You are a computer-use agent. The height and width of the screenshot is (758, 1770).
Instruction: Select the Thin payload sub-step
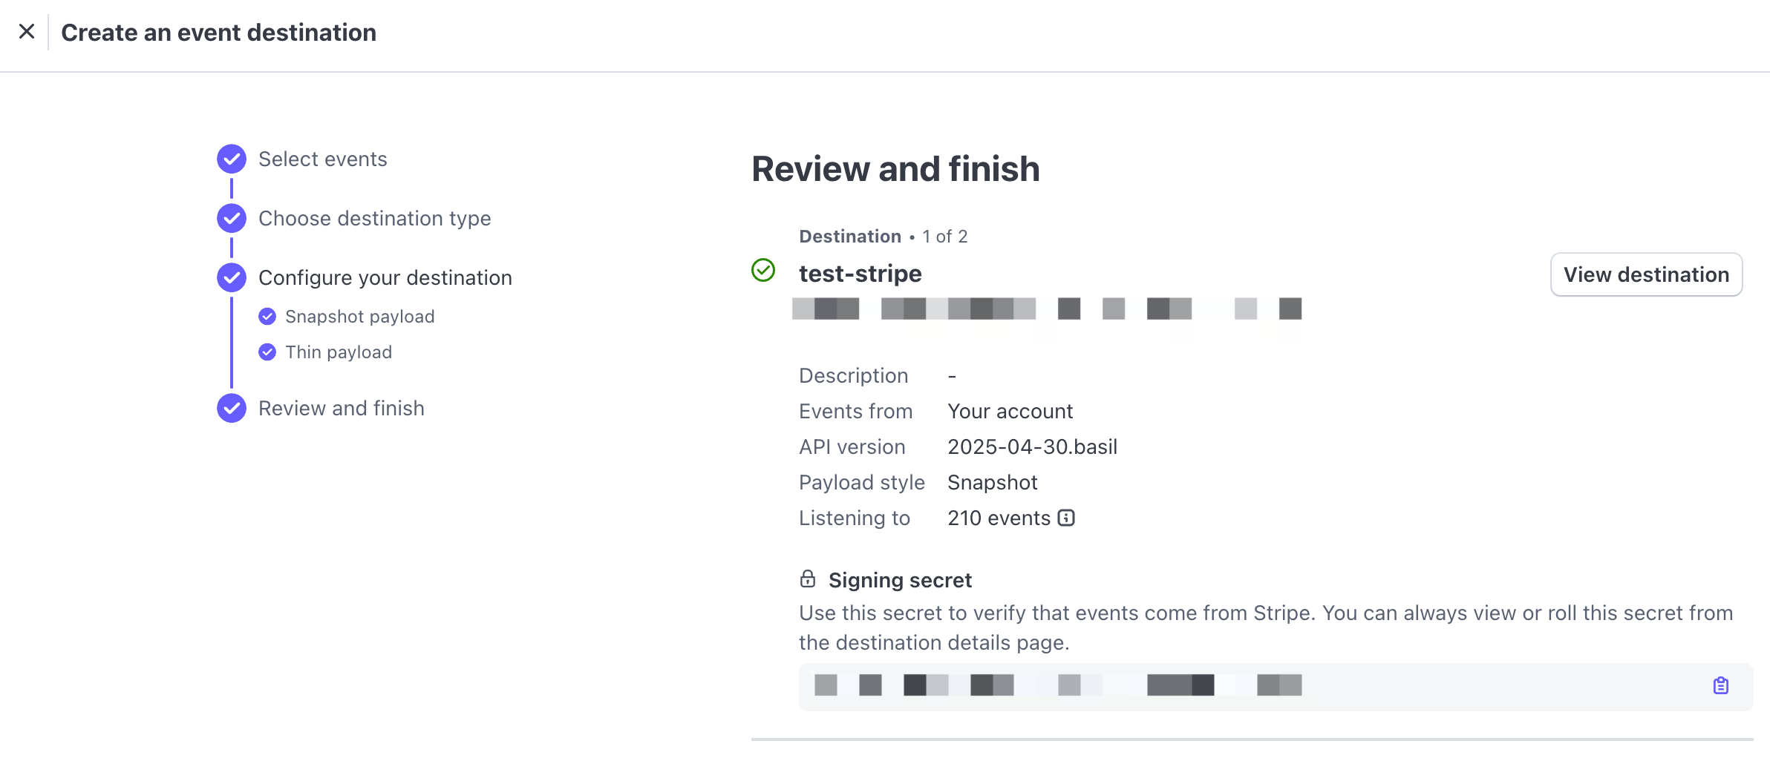click(339, 352)
